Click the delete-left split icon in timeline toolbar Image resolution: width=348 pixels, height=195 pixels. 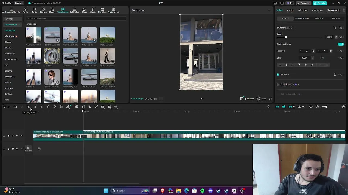(x=35, y=107)
